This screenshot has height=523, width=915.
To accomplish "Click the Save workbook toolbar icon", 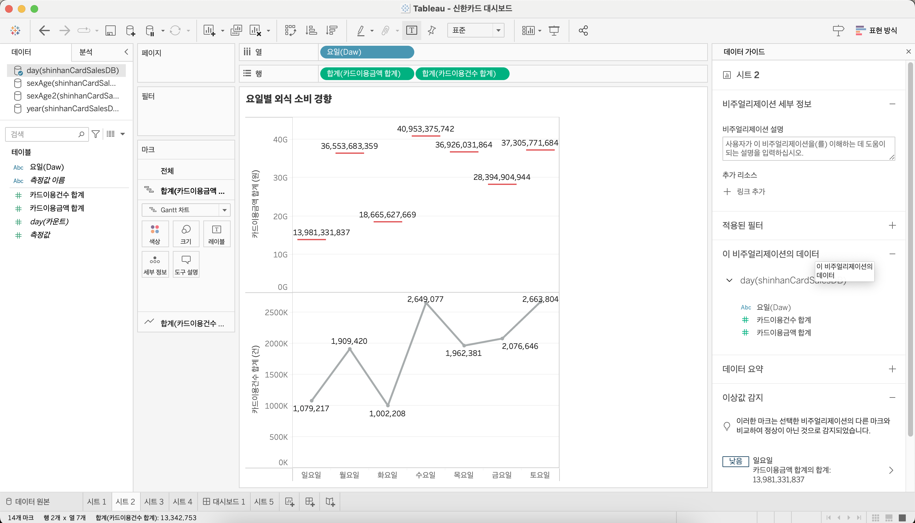I will [110, 31].
